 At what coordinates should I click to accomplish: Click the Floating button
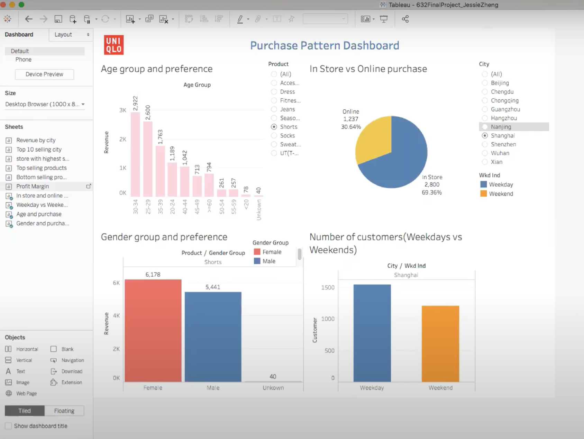click(64, 411)
